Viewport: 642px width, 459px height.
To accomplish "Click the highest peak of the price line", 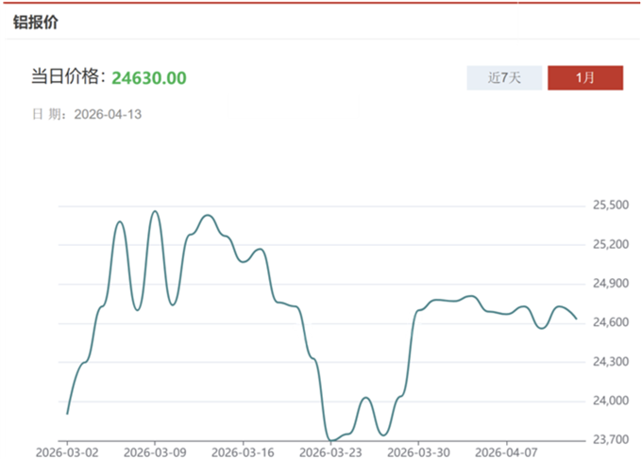I will tap(155, 211).
